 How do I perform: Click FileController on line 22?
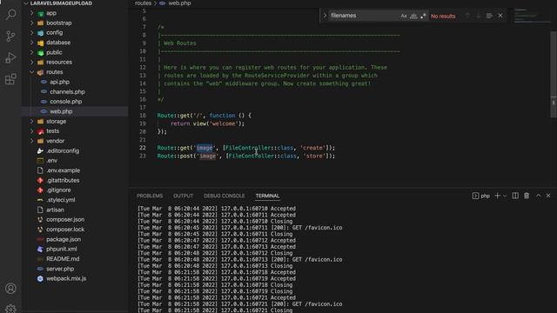click(x=248, y=148)
